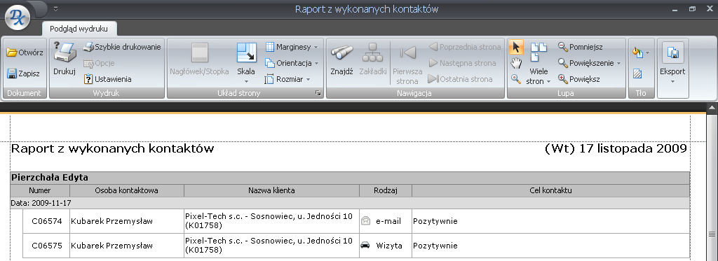Click contact number C06575 cell
This screenshot has width=718, height=261.
tap(46, 246)
